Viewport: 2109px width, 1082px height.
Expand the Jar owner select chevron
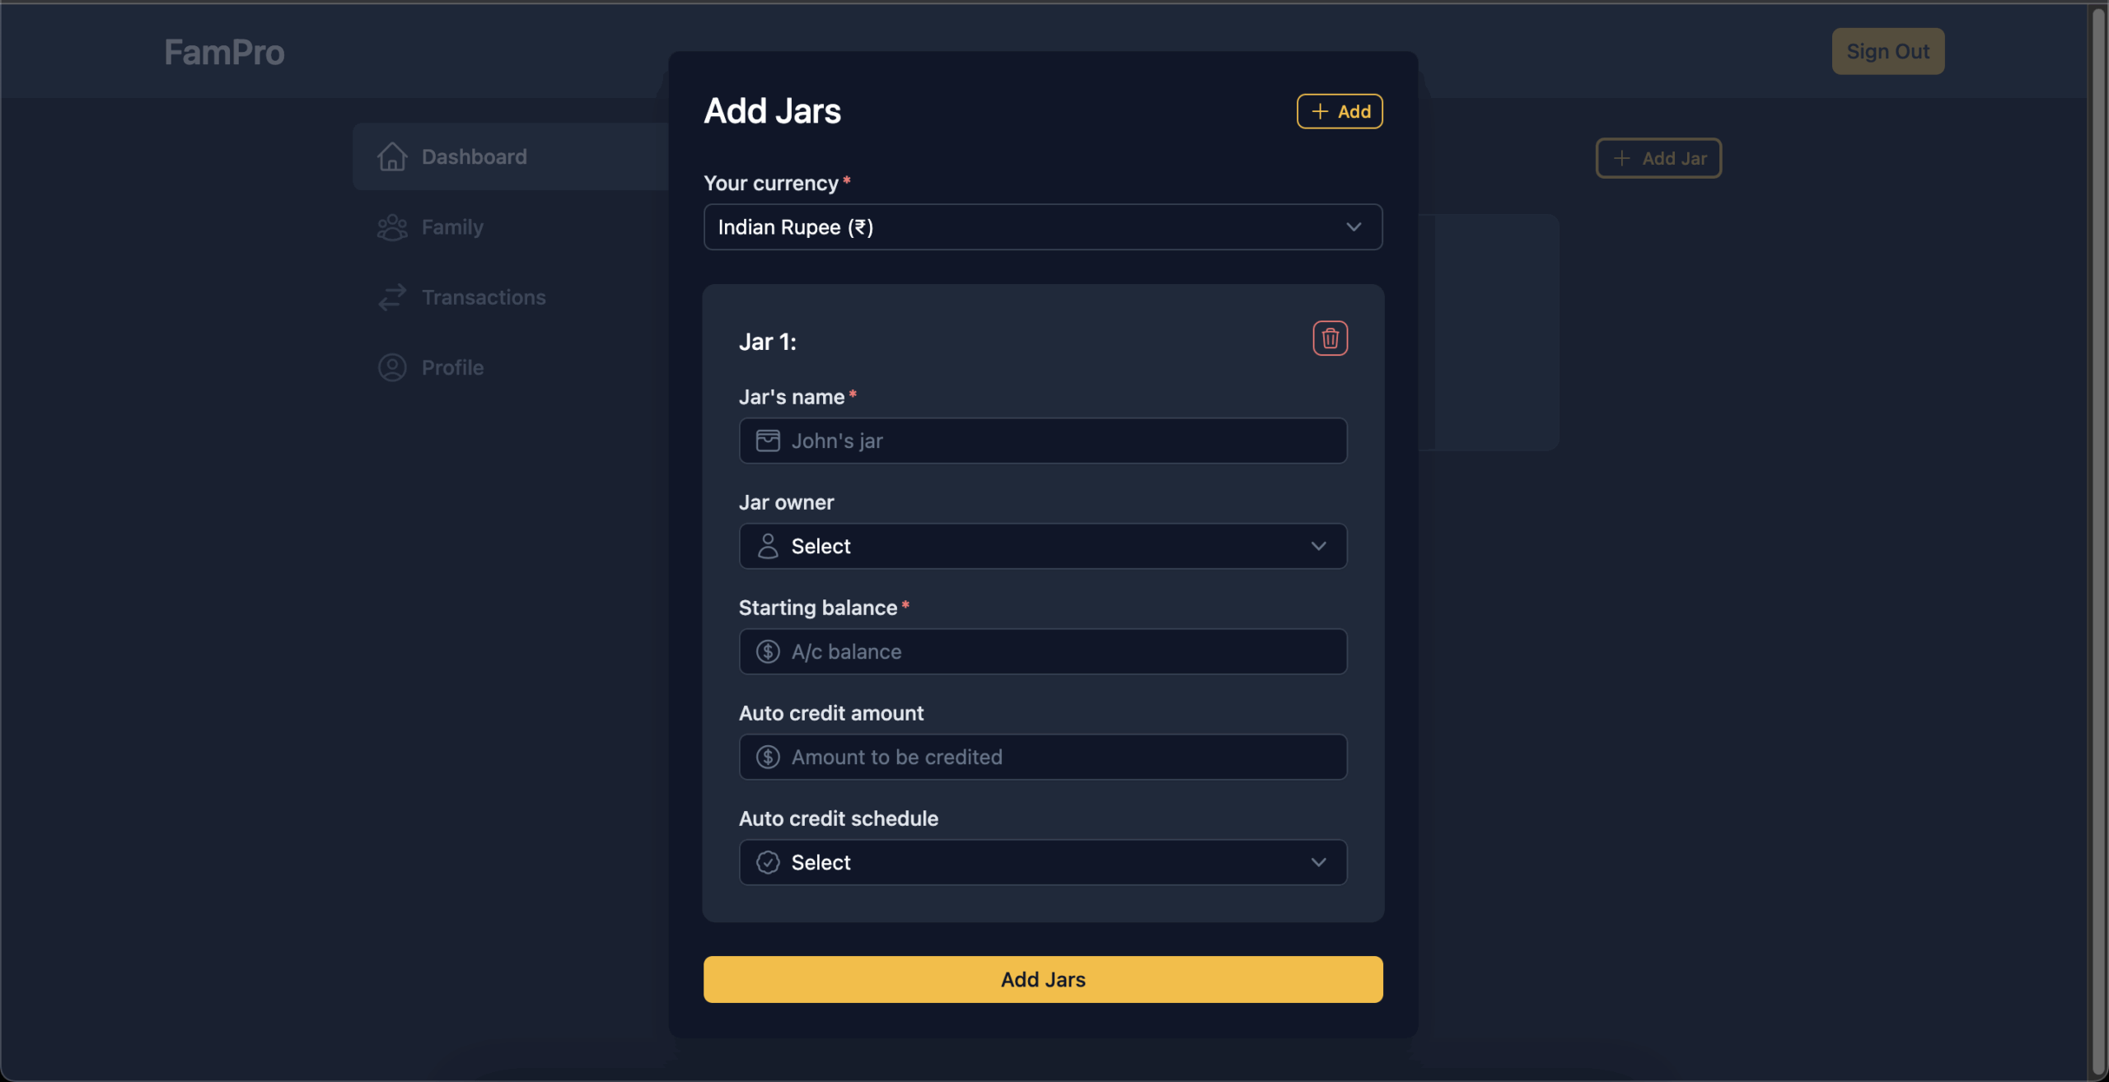1318,546
